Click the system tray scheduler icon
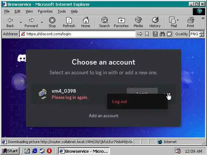The image size is (207, 155). point(178,151)
